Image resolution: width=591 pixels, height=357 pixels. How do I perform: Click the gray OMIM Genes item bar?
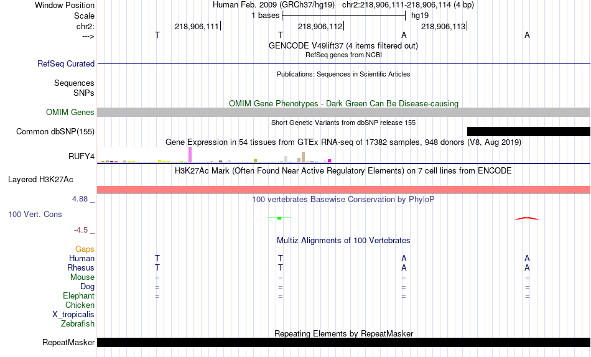[344, 113]
